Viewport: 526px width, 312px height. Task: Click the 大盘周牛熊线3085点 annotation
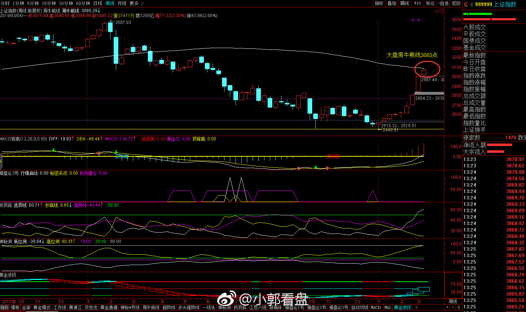click(x=412, y=55)
